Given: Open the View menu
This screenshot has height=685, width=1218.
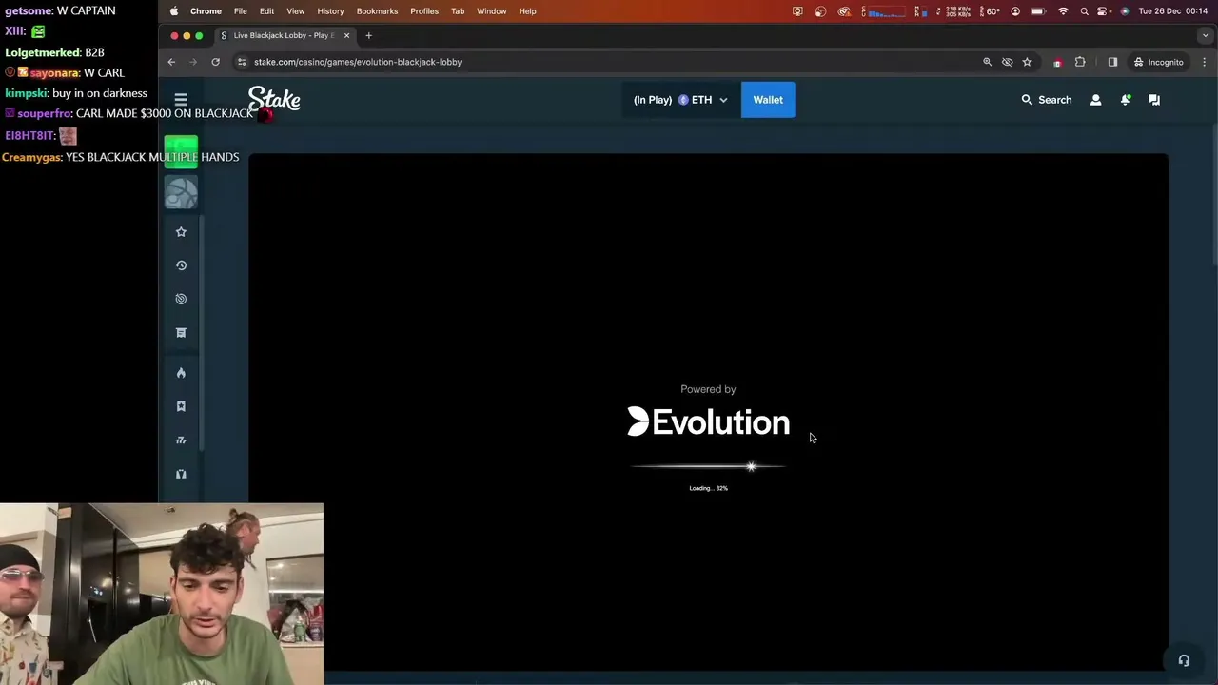Looking at the screenshot, I should [x=296, y=11].
